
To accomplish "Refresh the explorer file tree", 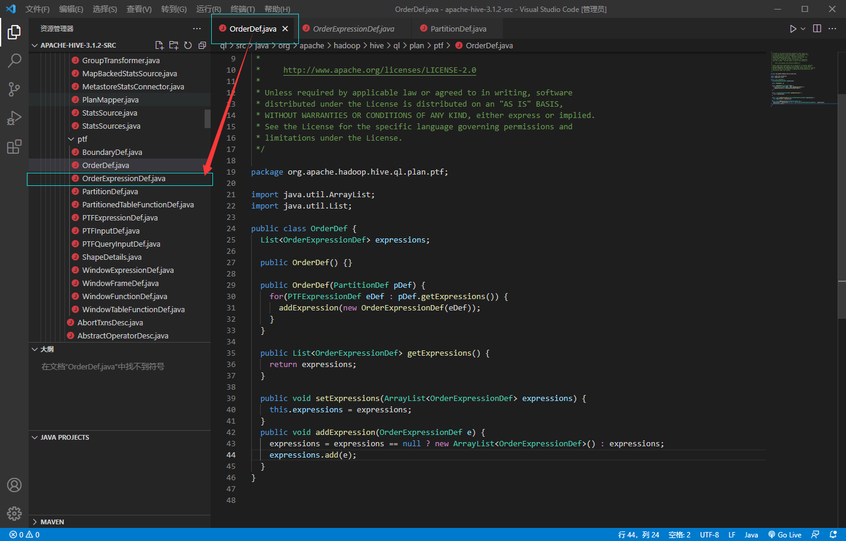I will [x=188, y=45].
